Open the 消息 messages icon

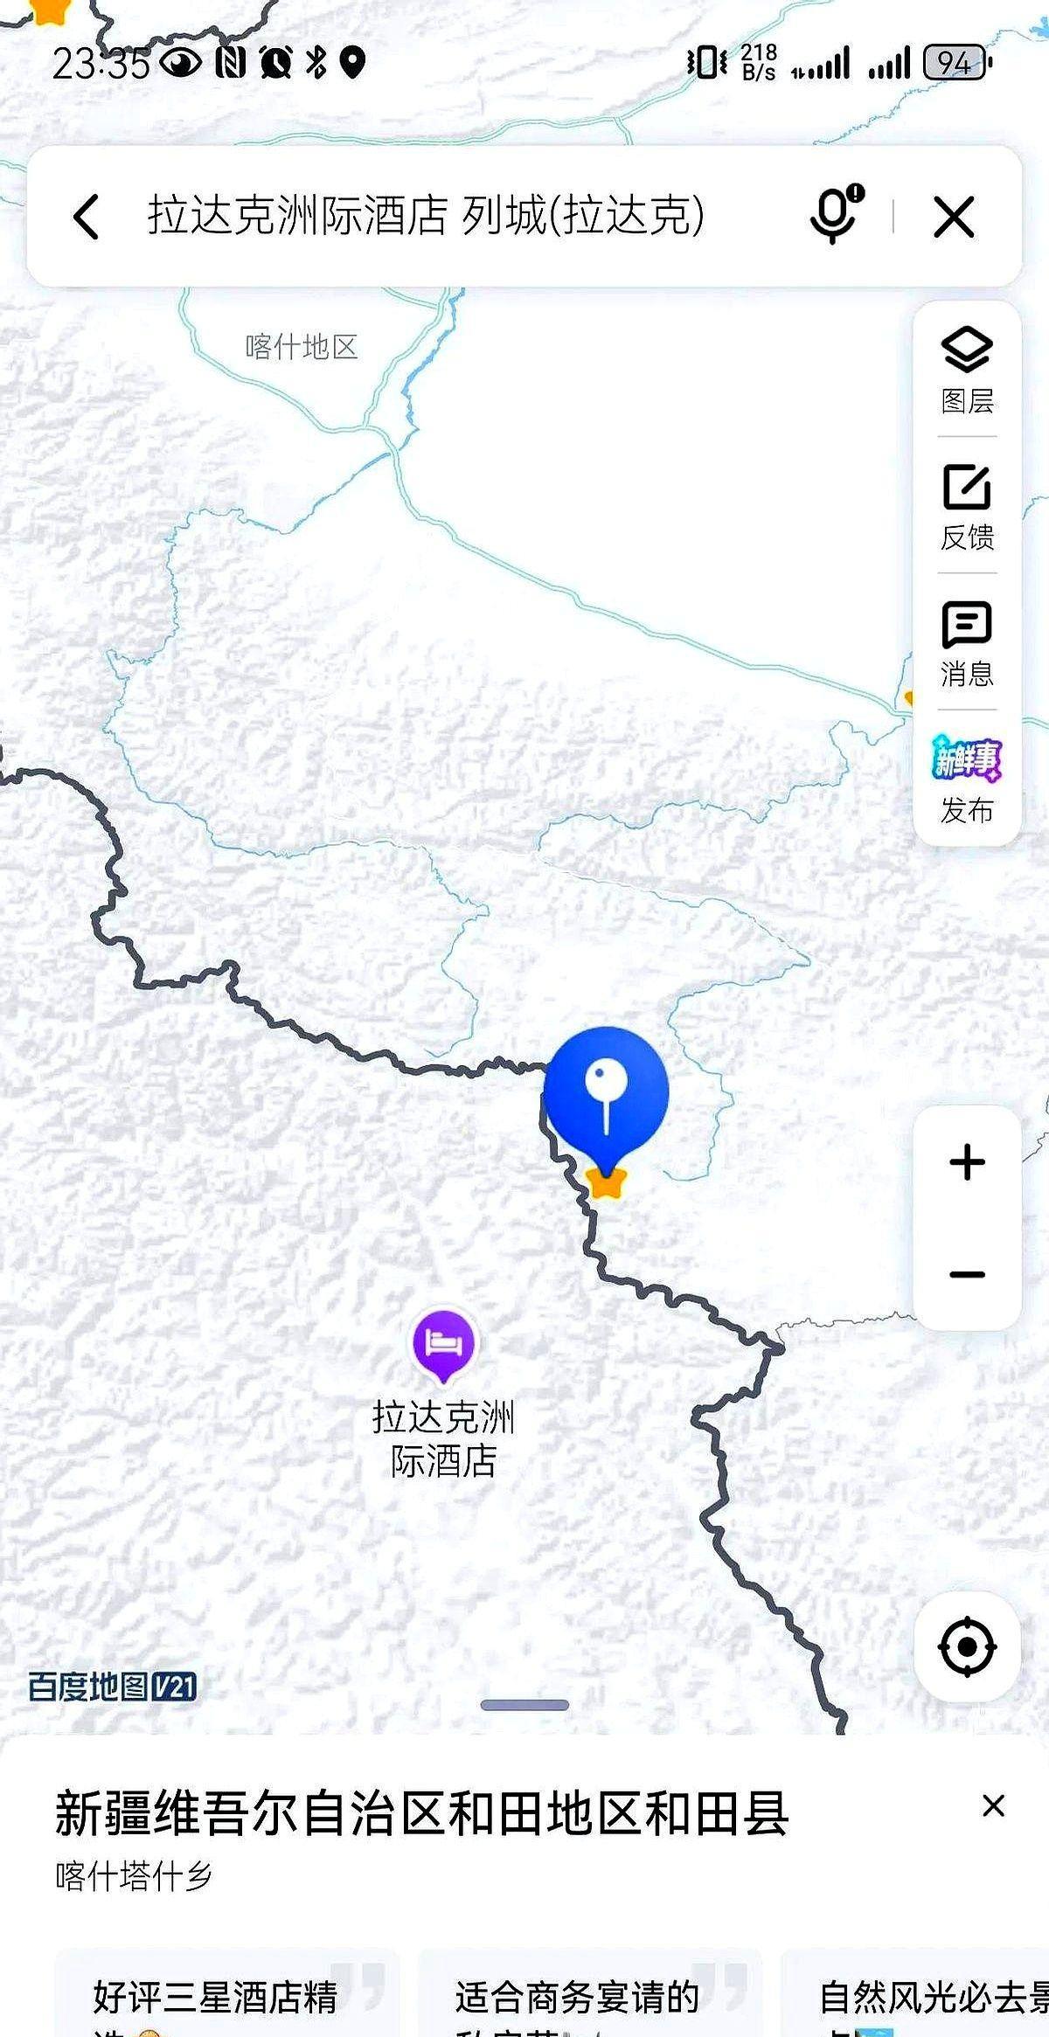coord(967,643)
